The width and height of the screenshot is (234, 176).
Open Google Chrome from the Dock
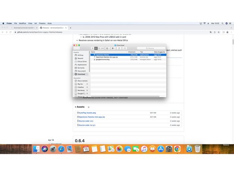pyautogui.click(x=177, y=149)
